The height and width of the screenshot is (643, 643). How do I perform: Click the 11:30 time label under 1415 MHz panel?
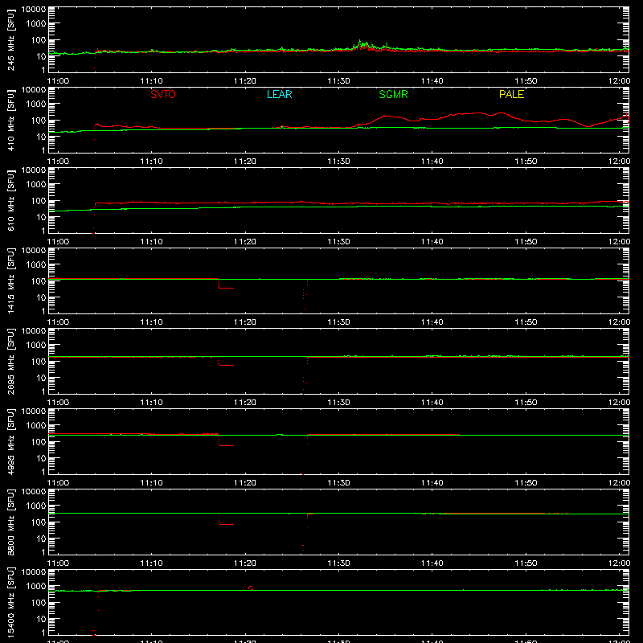tap(338, 322)
